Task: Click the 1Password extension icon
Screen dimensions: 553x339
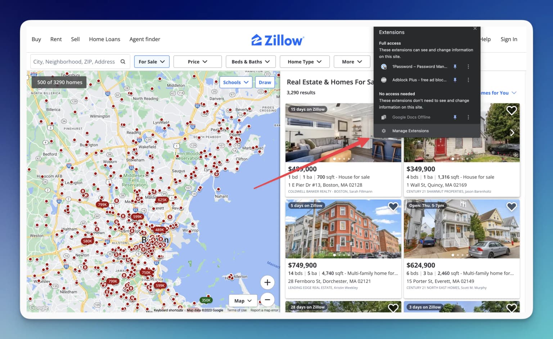Action: [x=384, y=67]
